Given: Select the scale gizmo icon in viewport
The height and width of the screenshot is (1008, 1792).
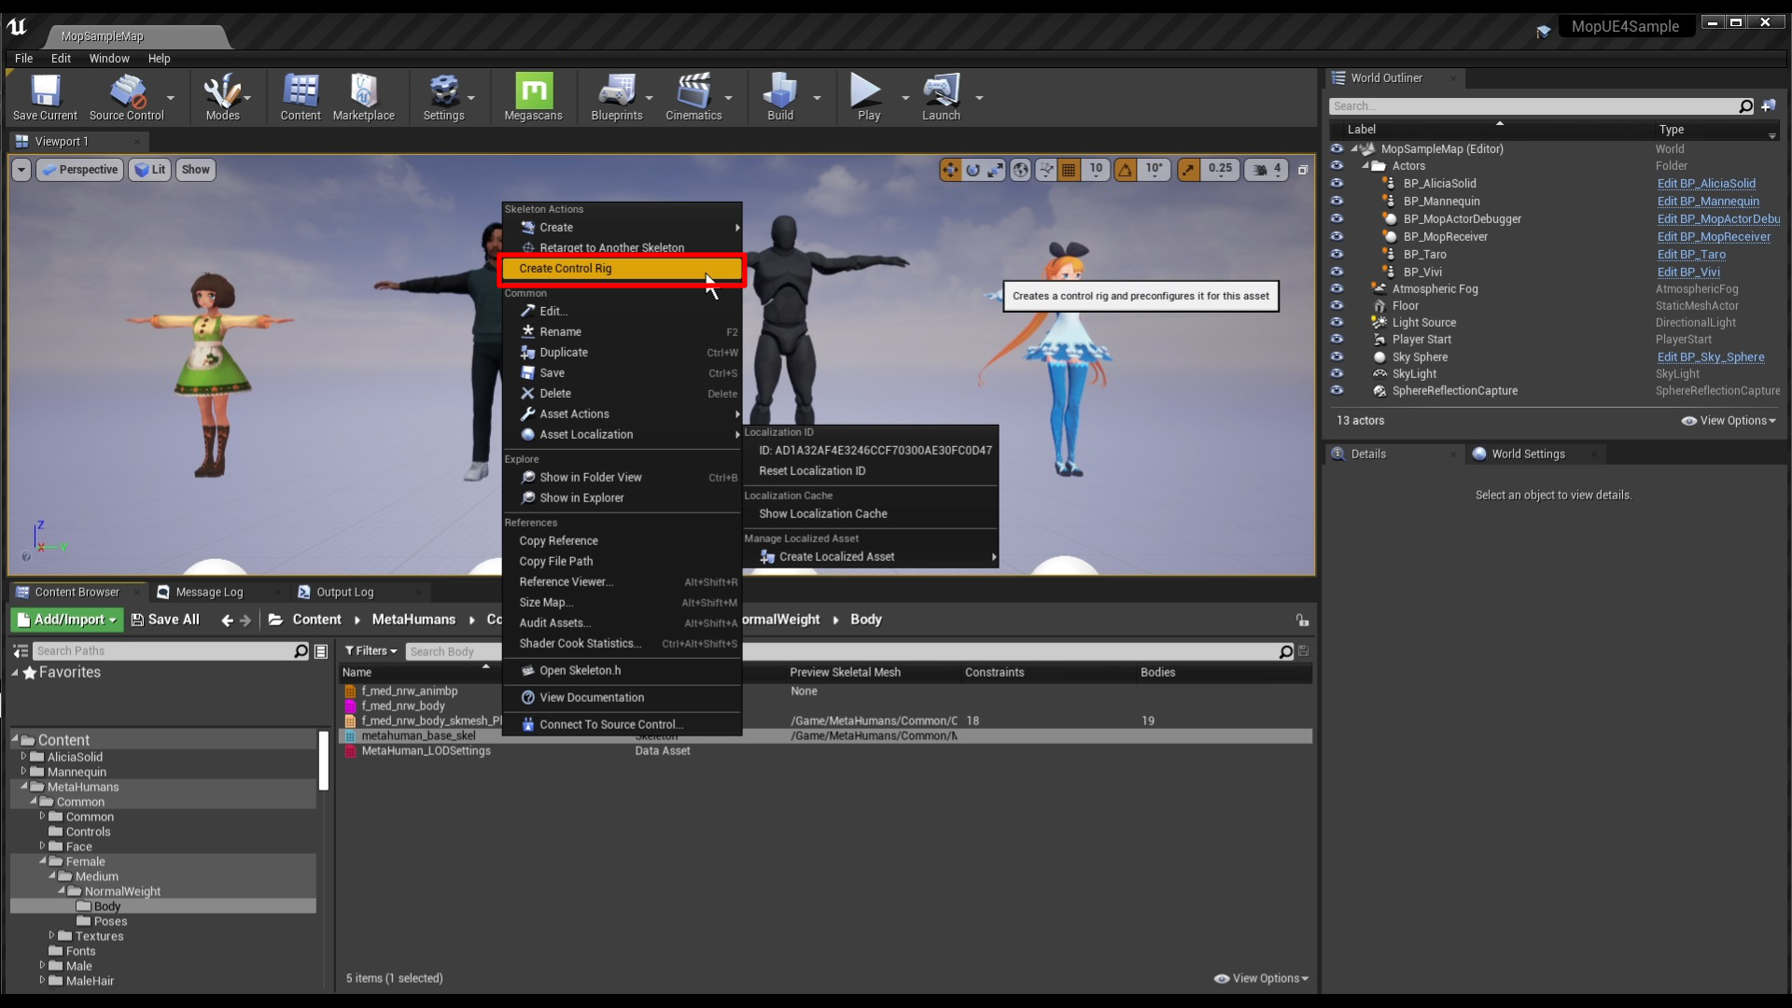Looking at the screenshot, I should click(996, 170).
